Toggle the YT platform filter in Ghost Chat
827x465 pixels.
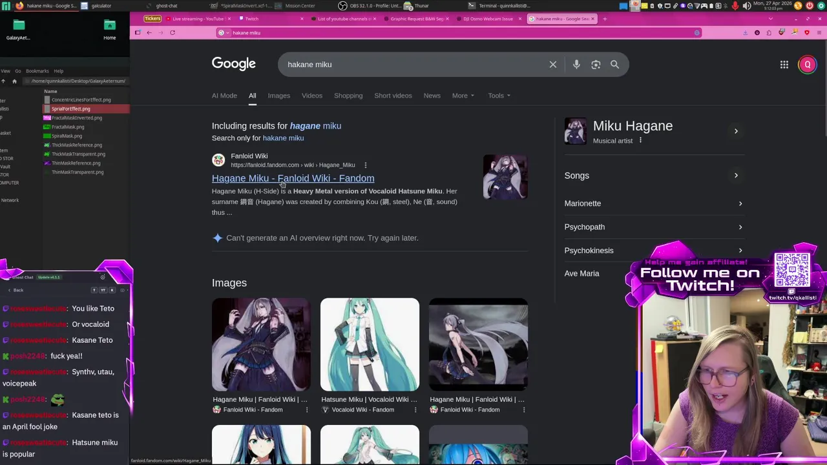pyautogui.click(x=103, y=290)
